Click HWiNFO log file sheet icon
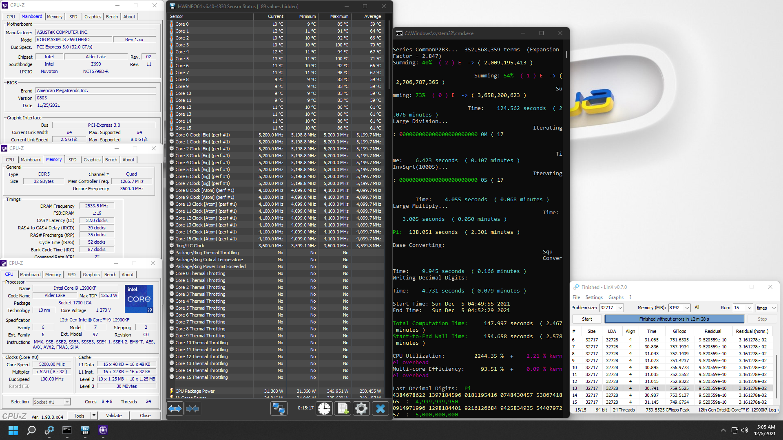This screenshot has width=783, height=440. point(343,409)
